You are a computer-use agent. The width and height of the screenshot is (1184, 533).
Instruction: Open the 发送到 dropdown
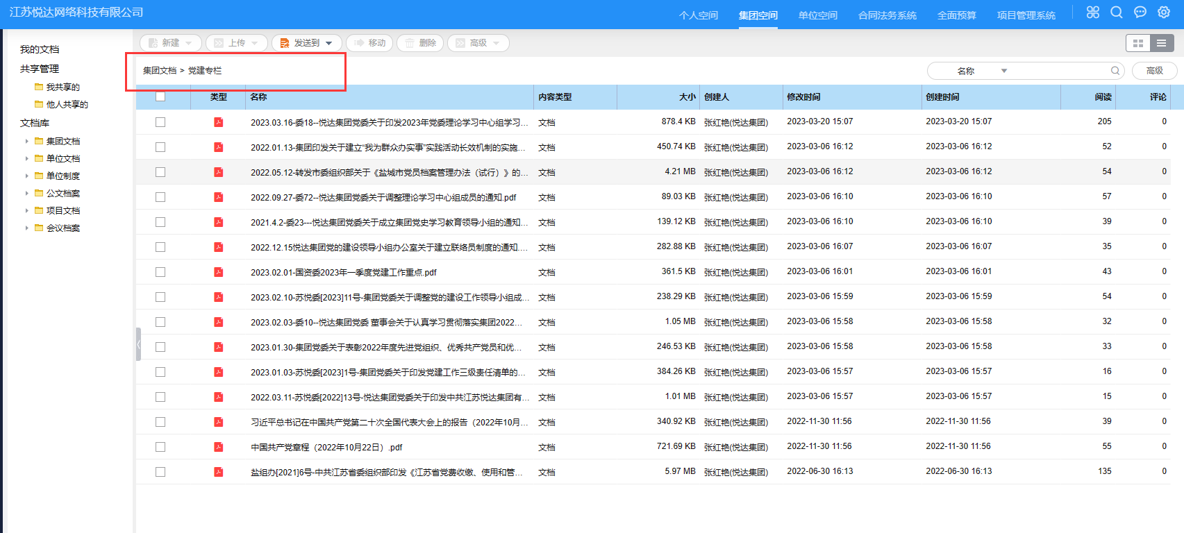(306, 43)
